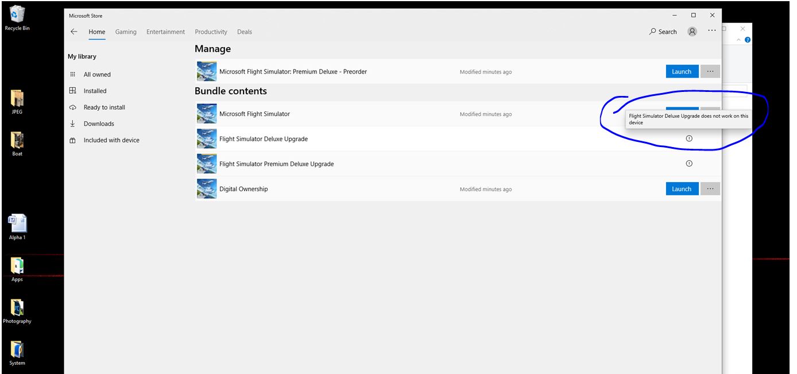Open Search in Microsoft Store

click(663, 32)
